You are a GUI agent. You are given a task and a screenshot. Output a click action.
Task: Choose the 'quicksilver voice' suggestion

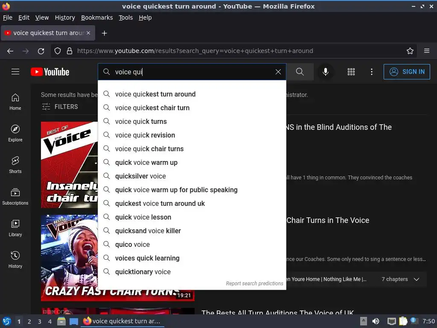point(192,176)
